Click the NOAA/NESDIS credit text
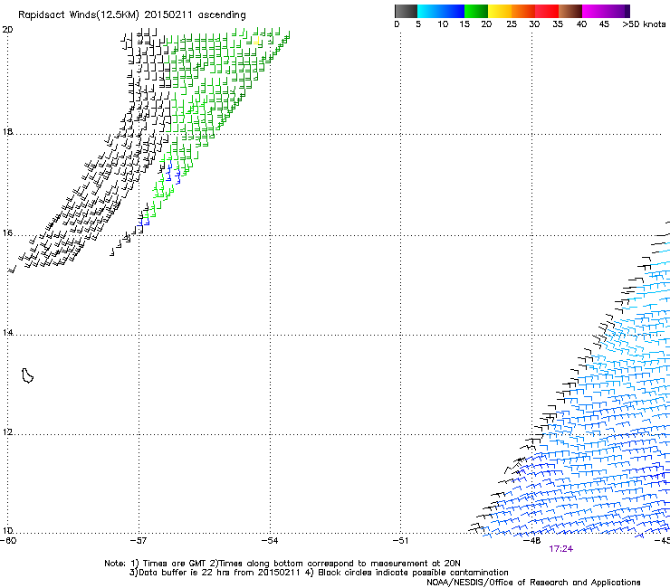This screenshot has height=588, width=670. point(533,583)
